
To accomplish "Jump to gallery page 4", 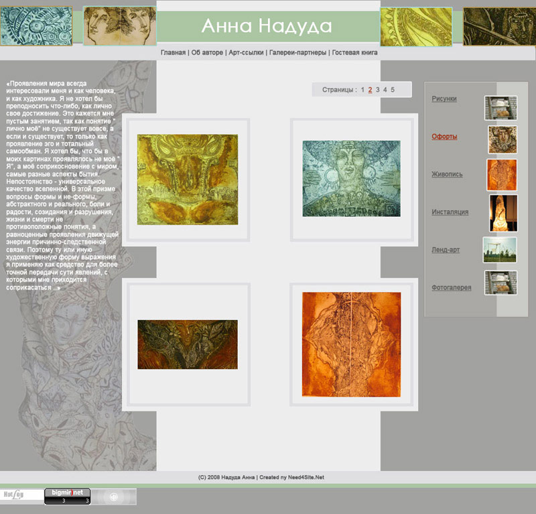I will click(x=385, y=90).
